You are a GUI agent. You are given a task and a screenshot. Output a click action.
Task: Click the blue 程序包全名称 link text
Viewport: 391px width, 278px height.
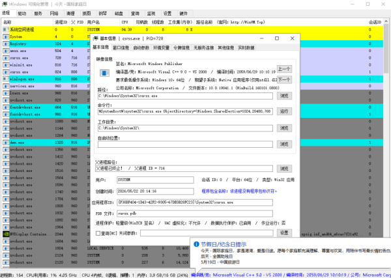tap(239, 191)
